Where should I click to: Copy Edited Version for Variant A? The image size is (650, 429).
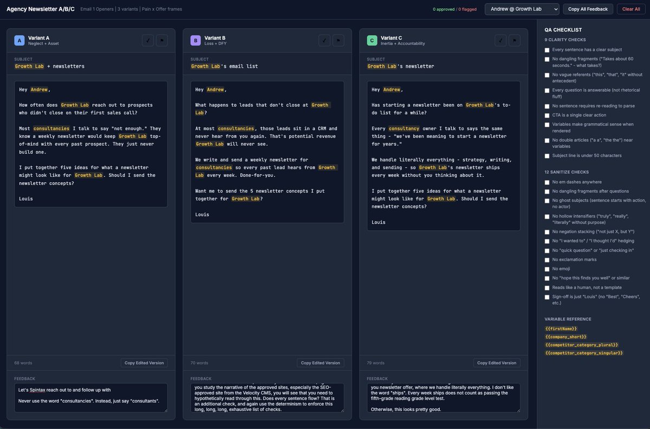coord(144,363)
